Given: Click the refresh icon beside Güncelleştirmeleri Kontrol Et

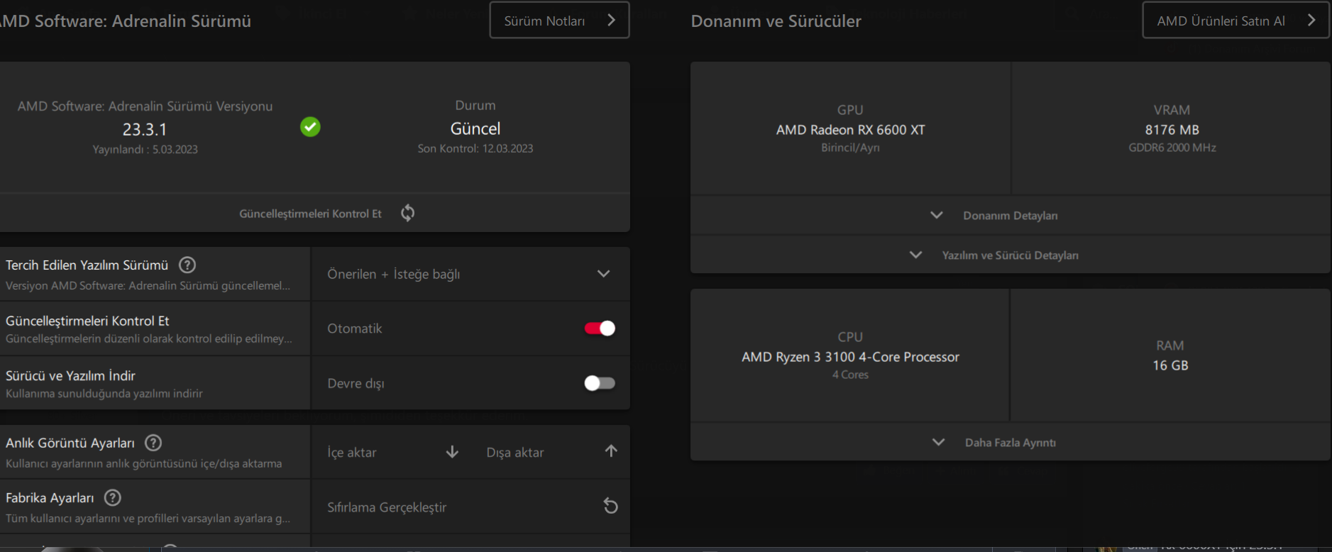Looking at the screenshot, I should [x=407, y=213].
